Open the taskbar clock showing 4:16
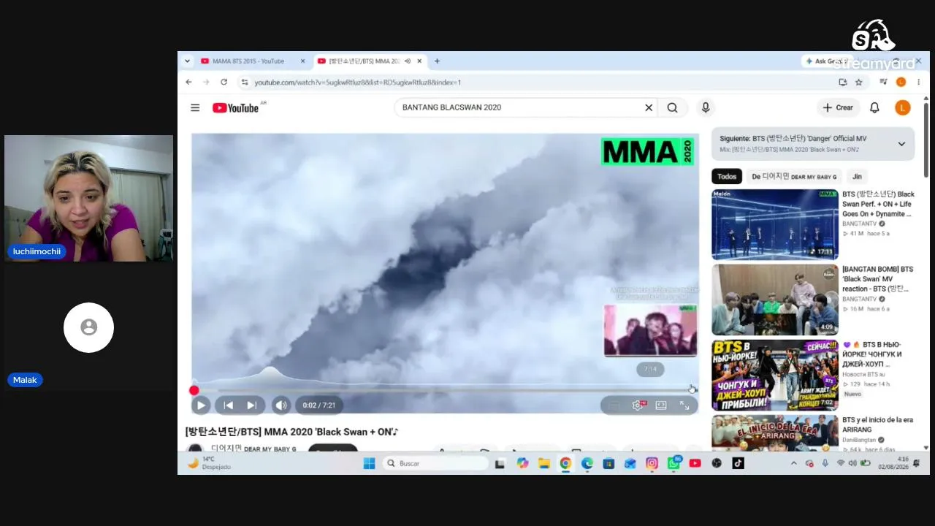 click(893, 463)
